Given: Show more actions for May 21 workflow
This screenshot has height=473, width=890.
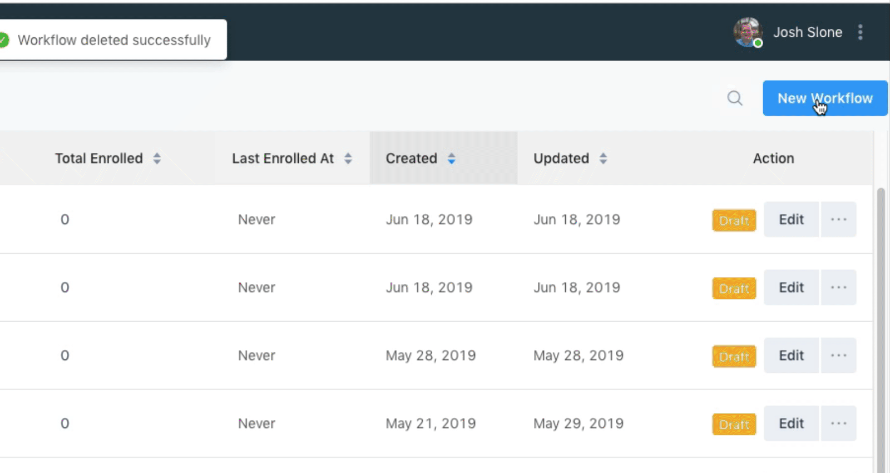Looking at the screenshot, I should (x=838, y=423).
